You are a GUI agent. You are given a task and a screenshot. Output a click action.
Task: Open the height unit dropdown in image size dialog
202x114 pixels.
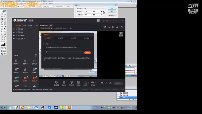click(97, 15)
